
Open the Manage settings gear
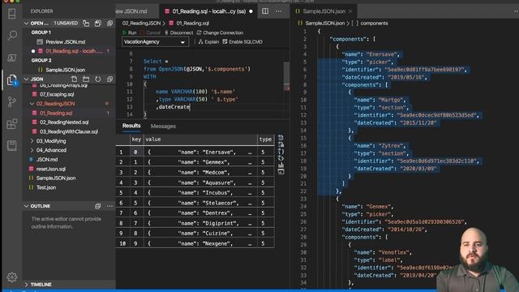pyautogui.click(x=12, y=277)
